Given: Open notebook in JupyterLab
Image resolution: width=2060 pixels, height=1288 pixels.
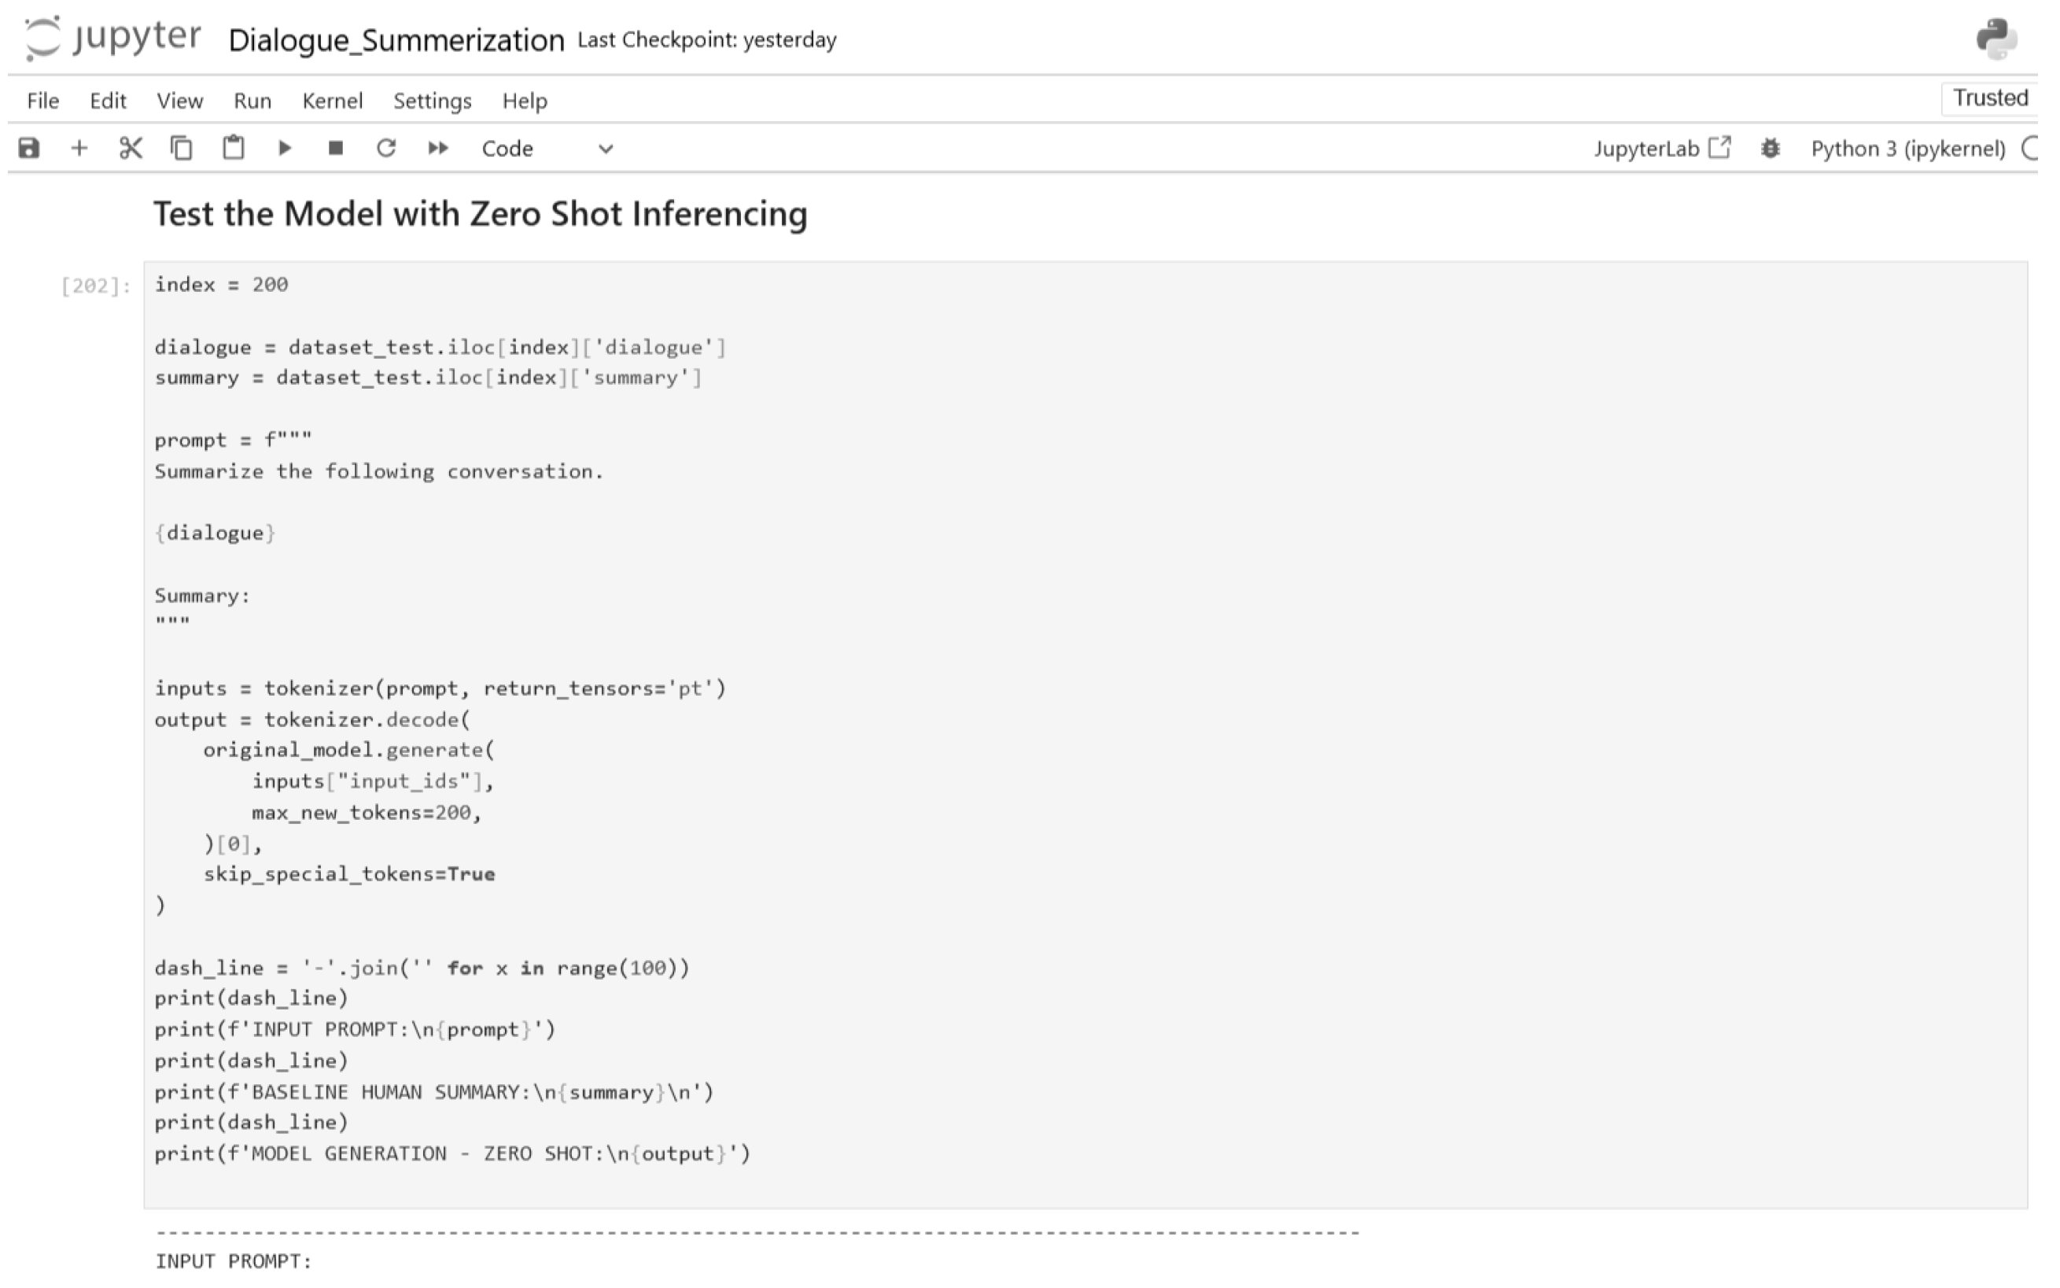Looking at the screenshot, I should (x=1661, y=148).
